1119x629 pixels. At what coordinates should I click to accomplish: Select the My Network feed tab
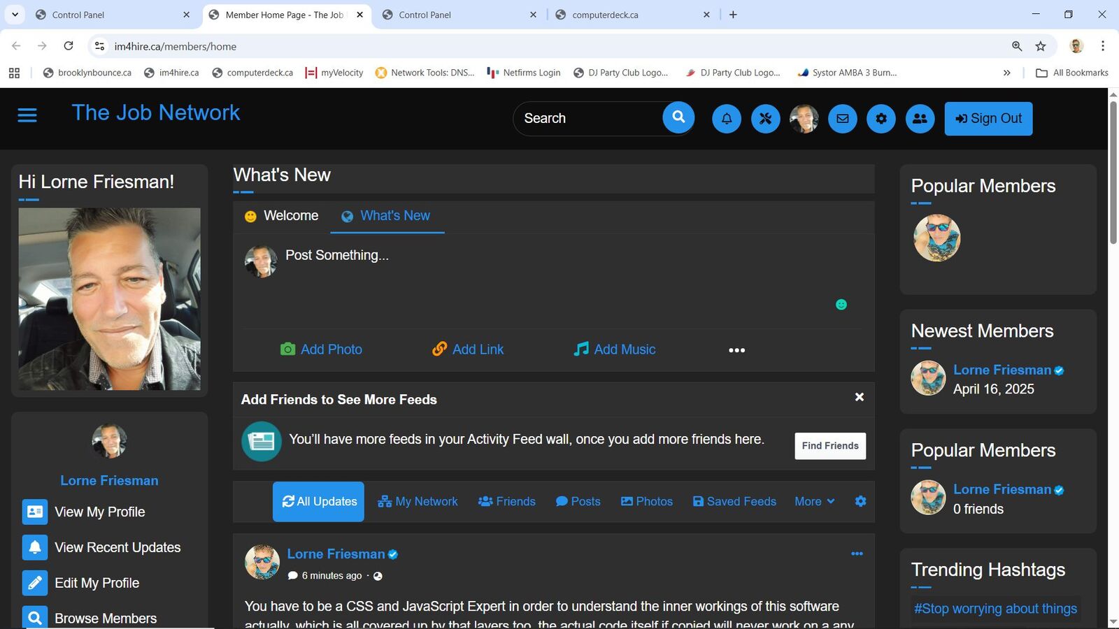coord(418,502)
